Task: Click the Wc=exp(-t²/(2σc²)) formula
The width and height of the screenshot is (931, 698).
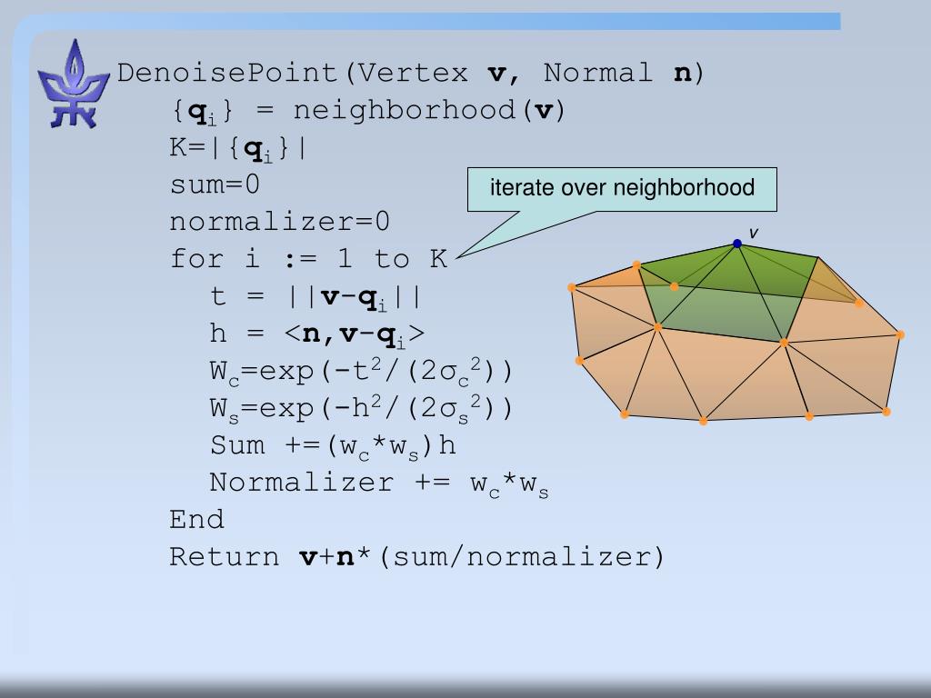Action: coord(361,372)
